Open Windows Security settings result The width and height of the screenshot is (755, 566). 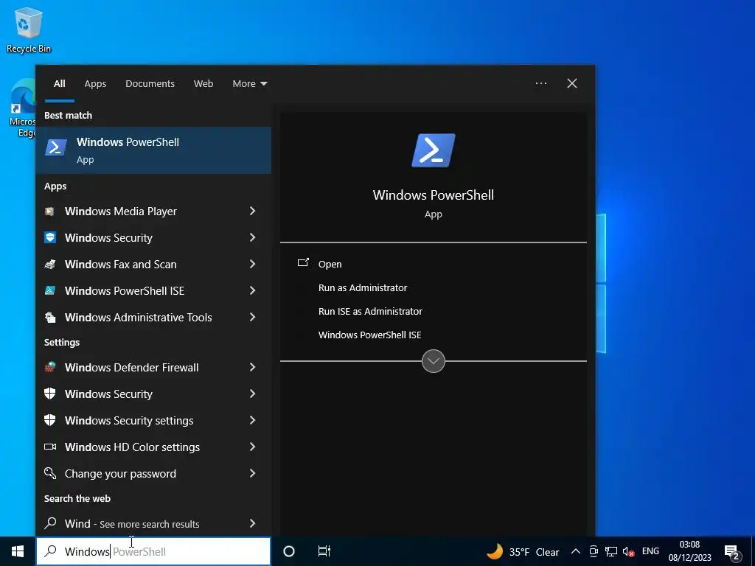153,420
